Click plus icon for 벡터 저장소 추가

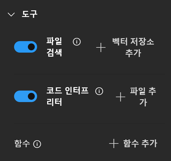[x=101, y=47]
